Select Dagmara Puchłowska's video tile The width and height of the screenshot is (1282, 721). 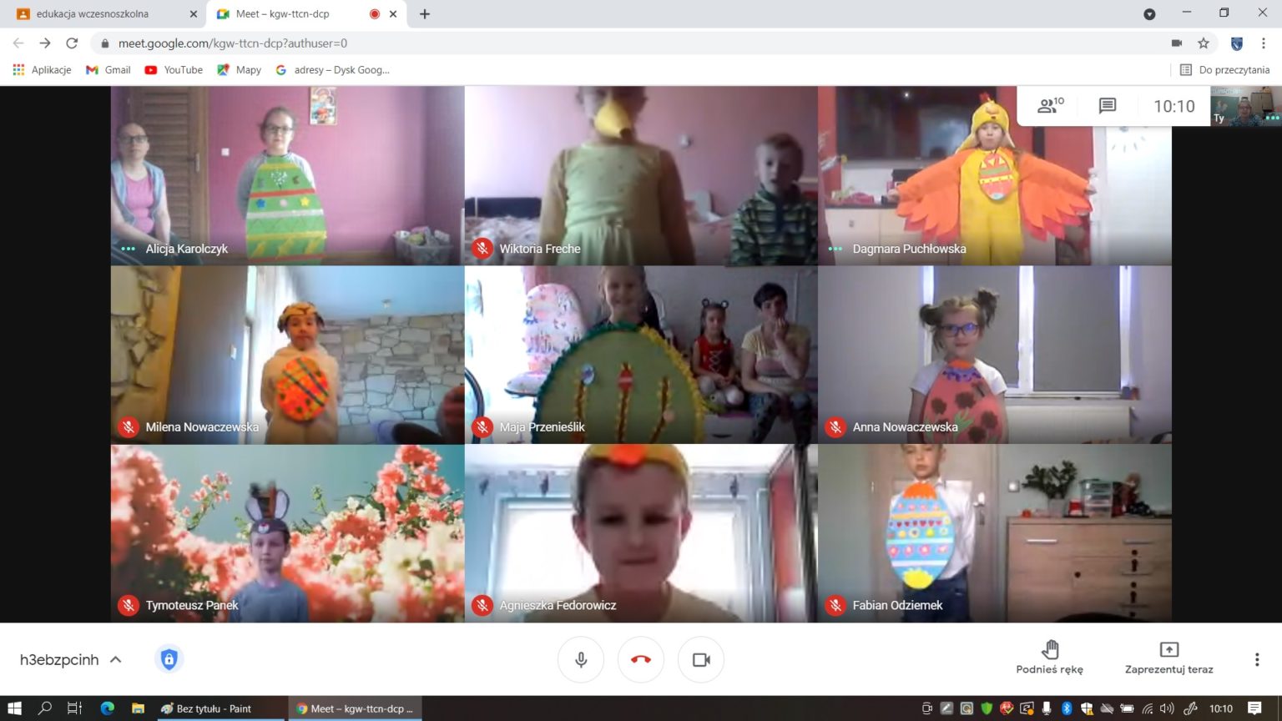pos(995,176)
